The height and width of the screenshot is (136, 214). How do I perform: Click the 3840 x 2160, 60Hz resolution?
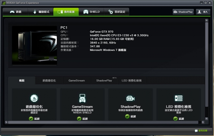[x=103, y=43]
